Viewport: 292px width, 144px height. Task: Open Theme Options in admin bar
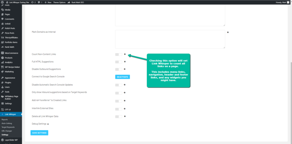[x=59, y=2]
